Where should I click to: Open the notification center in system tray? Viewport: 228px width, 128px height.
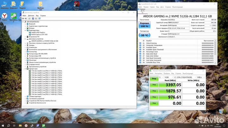coord(224,126)
